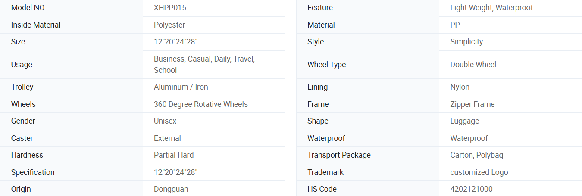Select the Model NO. label cell
The height and width of the screenshot is (196, 582).
pyautogui.click(x=72, y=8)
